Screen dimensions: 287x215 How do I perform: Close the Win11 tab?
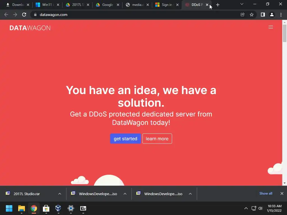(x=58, y=5)
